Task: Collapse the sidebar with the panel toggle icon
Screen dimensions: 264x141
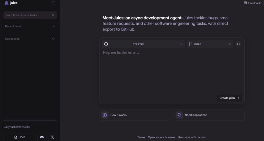Action: point(53,3)
